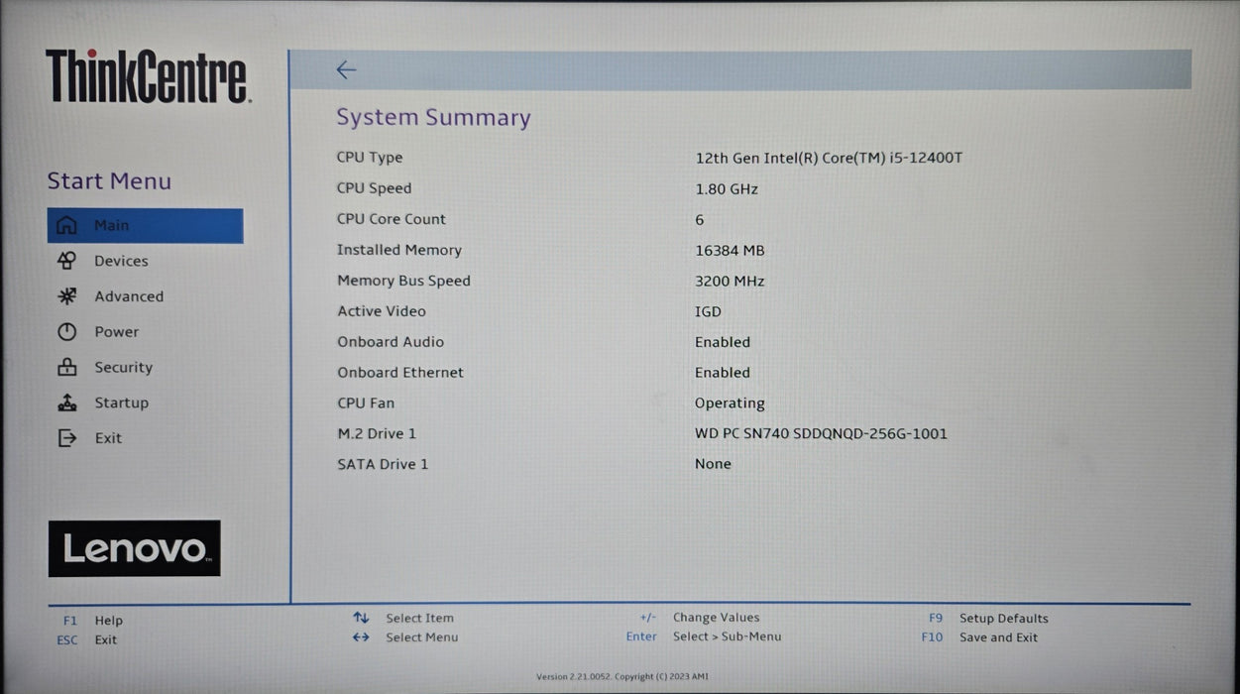Click the +/- Change Values hint
This screenshot has width=1240, height=694.
tap(700, 618)
